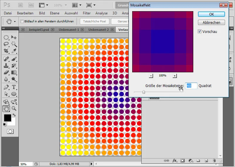Select the Type tool
This screenshot has width=235, height=167.
(x=14, y=87)
